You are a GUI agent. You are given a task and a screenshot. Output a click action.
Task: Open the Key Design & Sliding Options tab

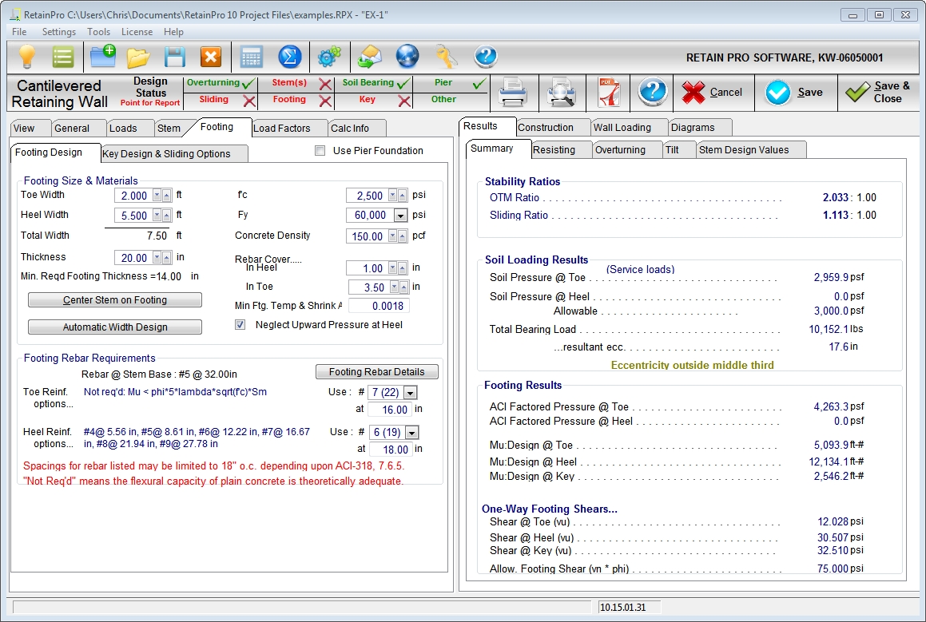[x=175, y=153]
